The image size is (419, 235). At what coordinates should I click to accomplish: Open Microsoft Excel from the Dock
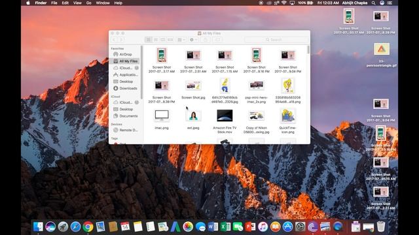point(225,227)
